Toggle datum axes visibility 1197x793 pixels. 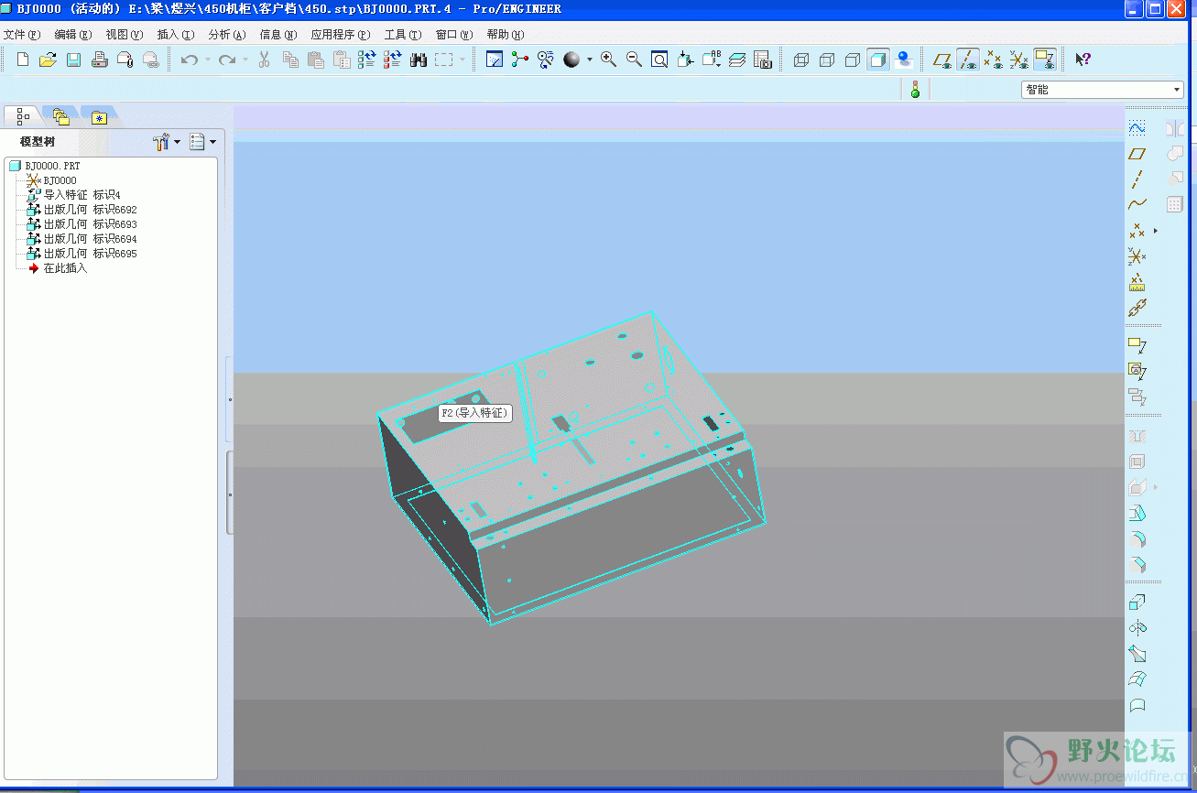click(x=968, y=60)
